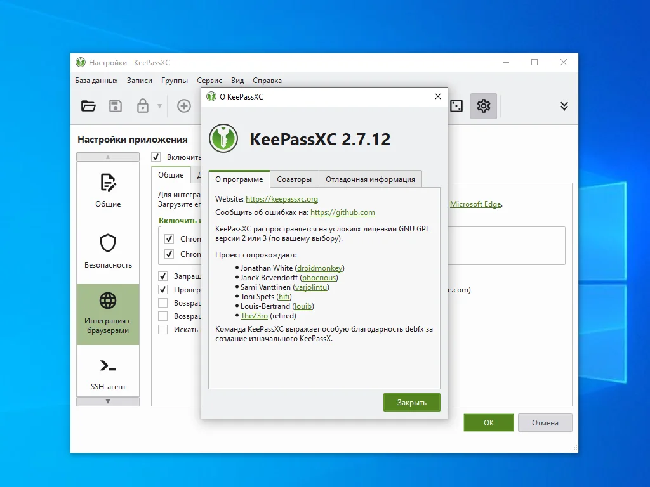Switch to the Соавторы tab
650x487 pixels.
[x=295, y=179]
